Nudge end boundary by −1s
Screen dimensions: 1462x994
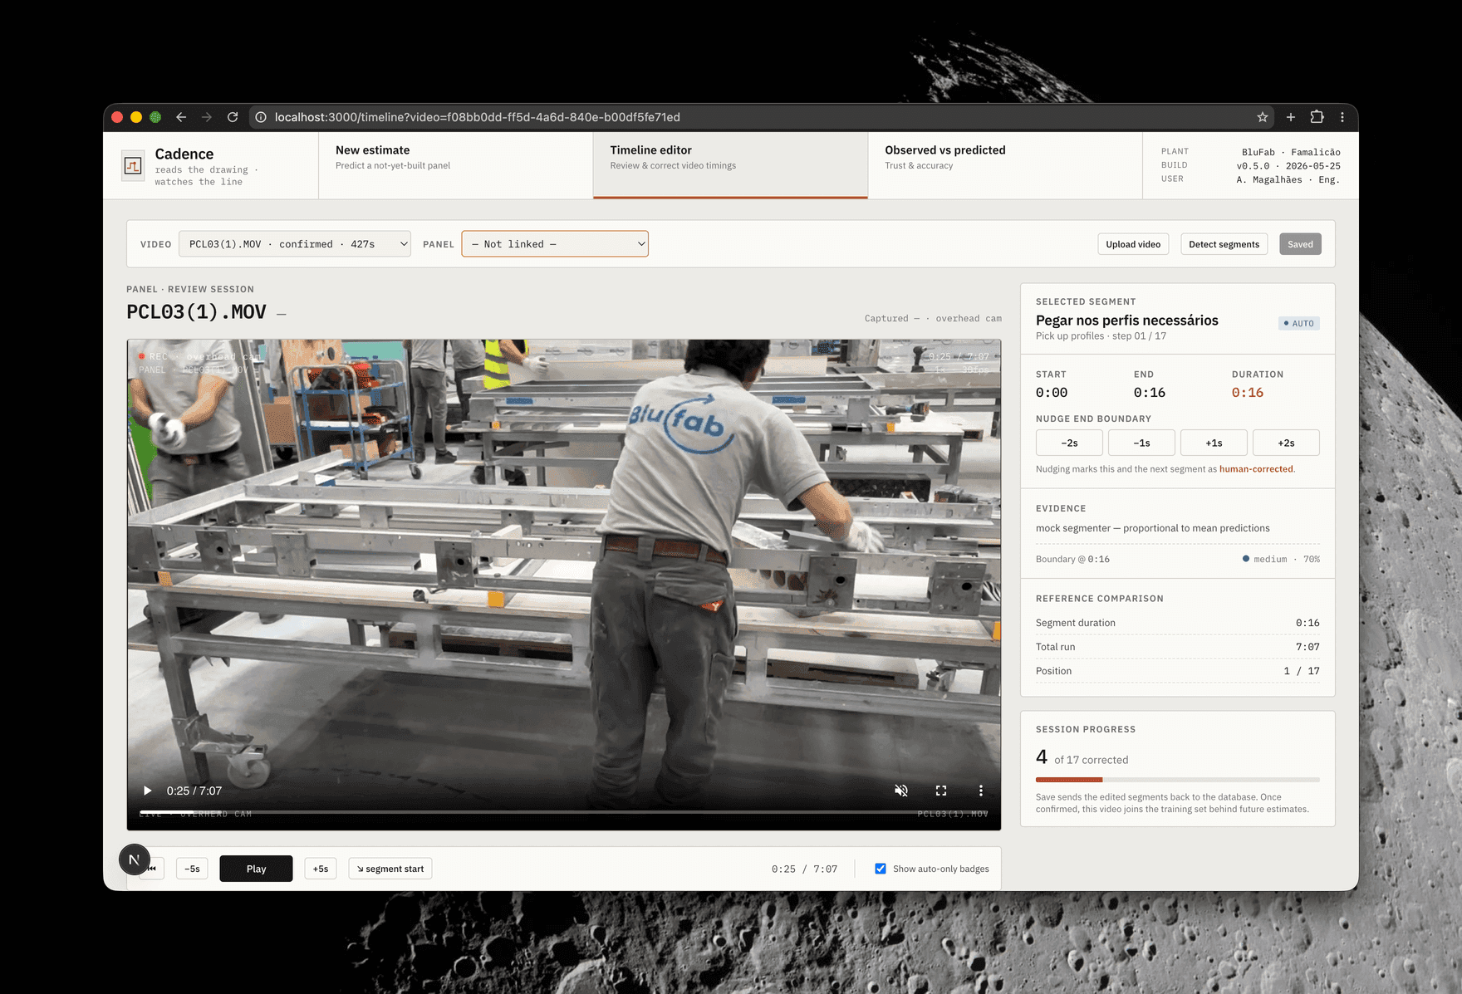tap(1141, 443)
